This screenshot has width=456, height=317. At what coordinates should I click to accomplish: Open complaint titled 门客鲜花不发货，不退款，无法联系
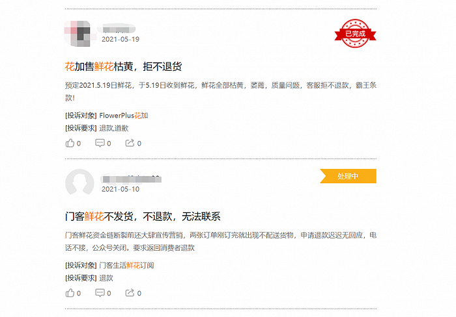pos(143,217)
